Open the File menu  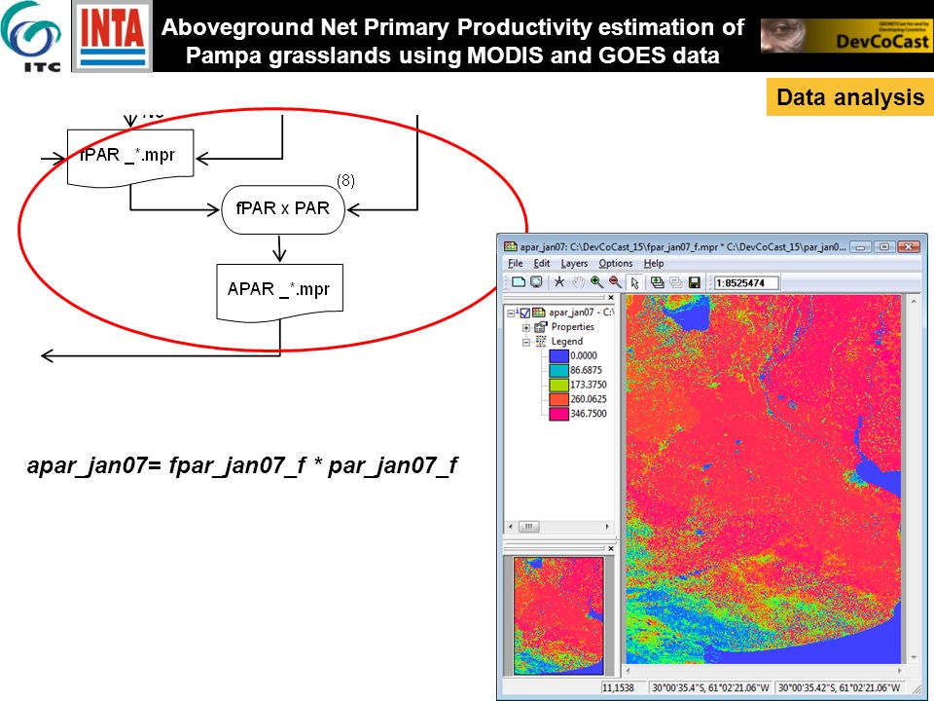pyautogui.click(x=516, y=264)
